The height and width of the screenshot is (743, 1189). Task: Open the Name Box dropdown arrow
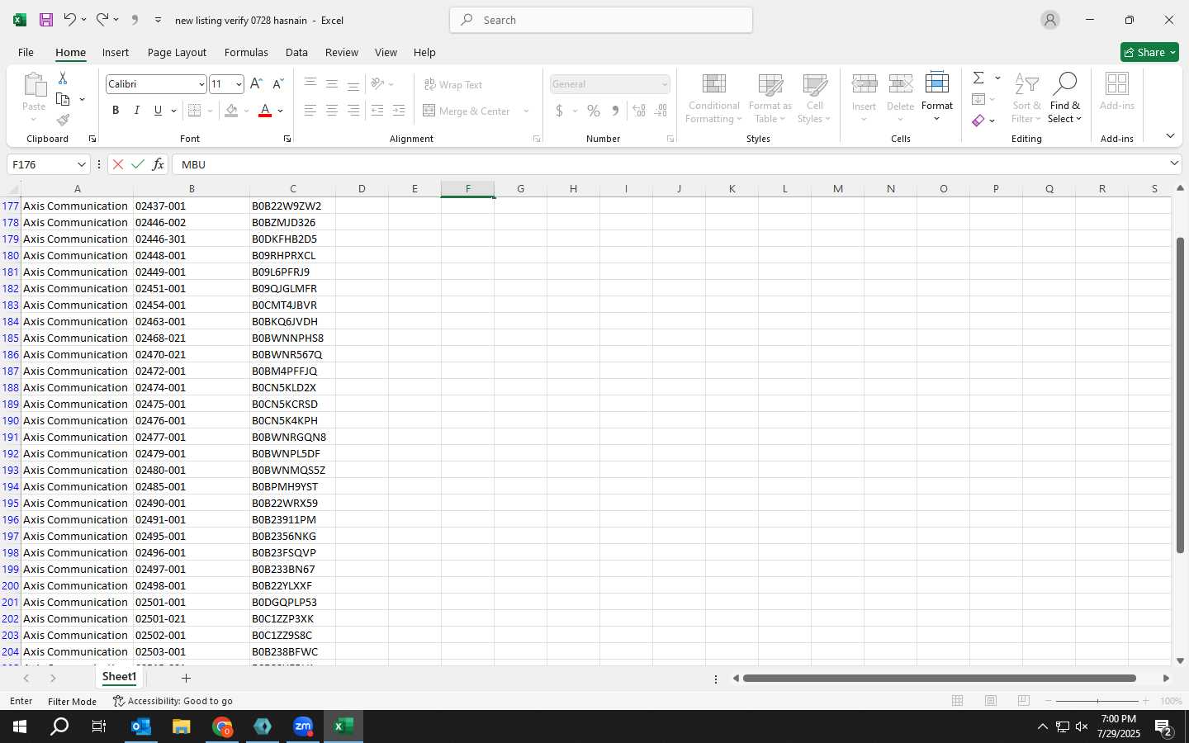tap(81, 164)
